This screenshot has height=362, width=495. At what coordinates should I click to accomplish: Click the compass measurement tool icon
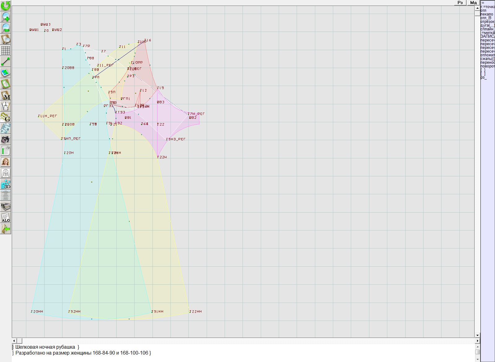coord(6,106)
